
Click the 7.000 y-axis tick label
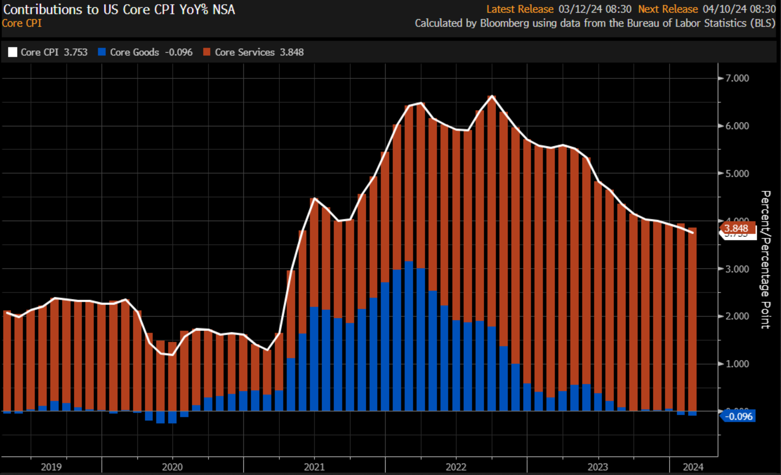pyautogui.click(x=737, y=78)
